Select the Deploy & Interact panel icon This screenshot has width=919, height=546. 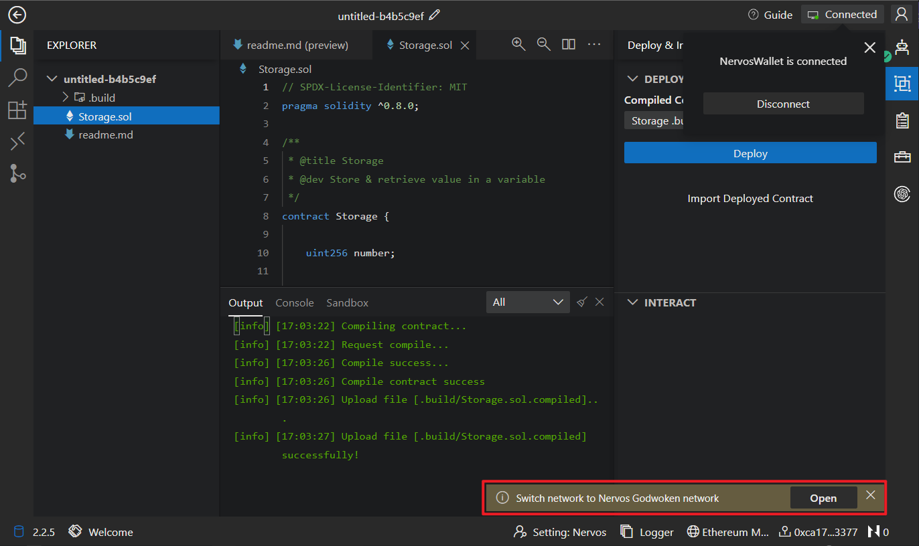click(902, 84)
